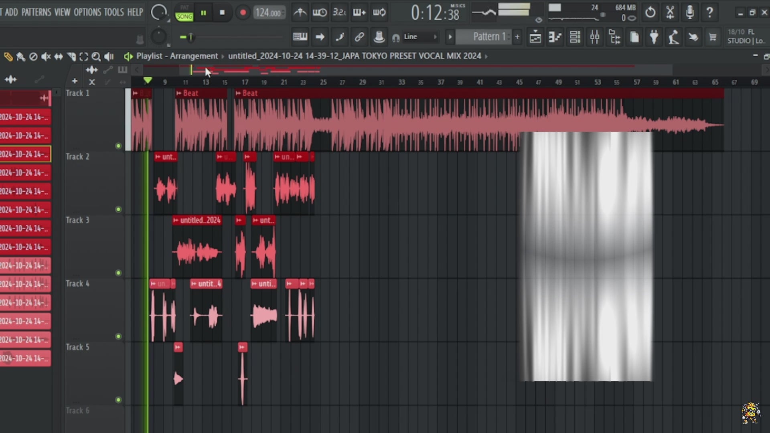This screenshot has height=433, width=770.
Task: Open the Mixer panel
Action: click(x=595, y=36)
